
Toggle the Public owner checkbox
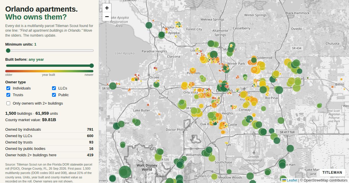pos(54,95)
